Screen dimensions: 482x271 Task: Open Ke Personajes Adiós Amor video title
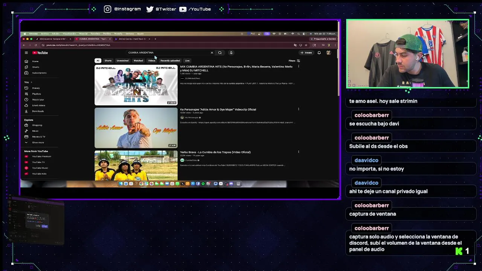tap(218, 110)
